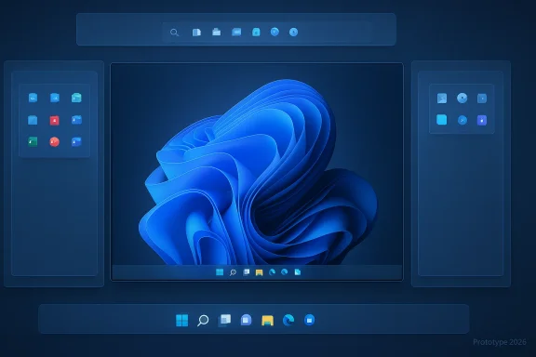Open the folder tray icon in top bar

point(217,33)
